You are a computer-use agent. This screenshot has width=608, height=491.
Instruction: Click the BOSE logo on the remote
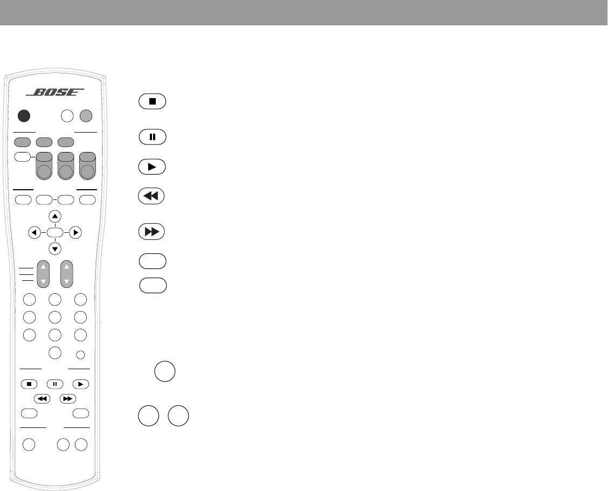coord(55,92)
